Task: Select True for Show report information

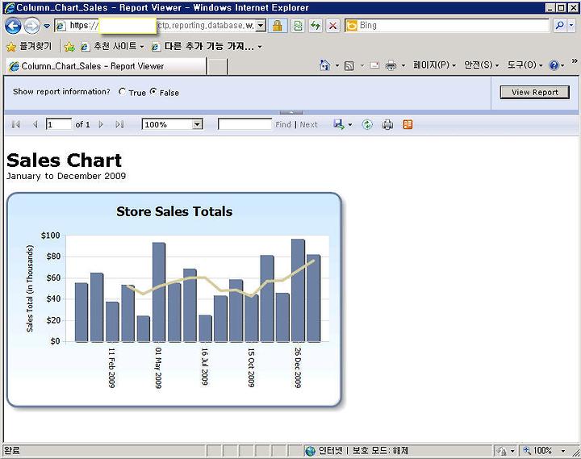Action: tap(122, 91)
